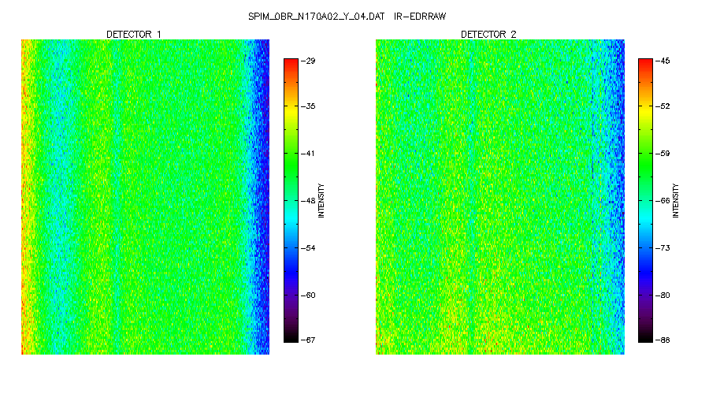709x394 pixels.
Task: Click the -73 tick label on Detector 2 colorbar
Action: 663,248
